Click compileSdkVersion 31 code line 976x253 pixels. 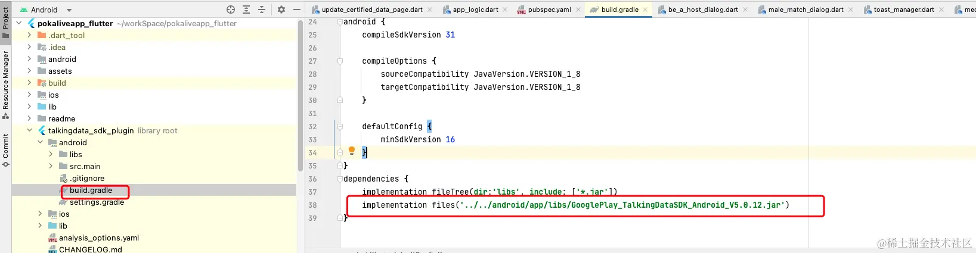tap(408, 35)
